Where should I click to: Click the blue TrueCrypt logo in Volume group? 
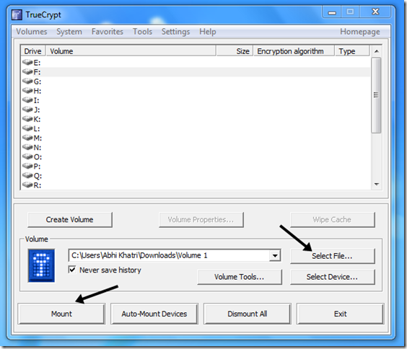click(41, 265)
